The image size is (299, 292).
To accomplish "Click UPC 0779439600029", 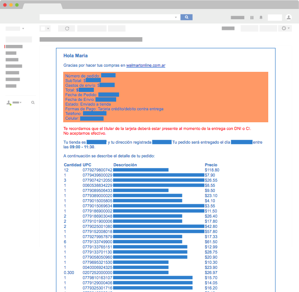I will click(97, 175).
